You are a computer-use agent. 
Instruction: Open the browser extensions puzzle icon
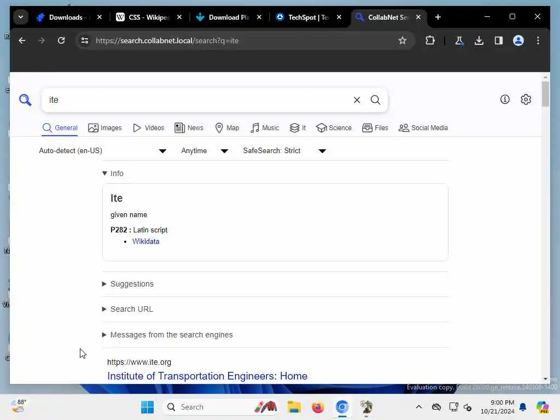[430, 40]
